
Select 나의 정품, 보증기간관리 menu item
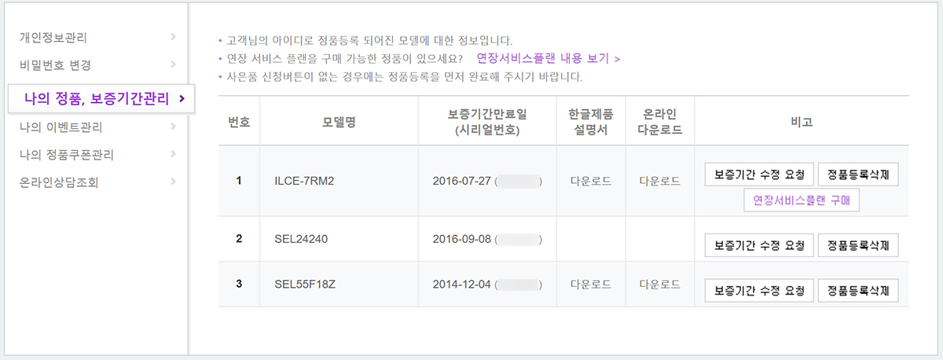click(x=96, y=98)
